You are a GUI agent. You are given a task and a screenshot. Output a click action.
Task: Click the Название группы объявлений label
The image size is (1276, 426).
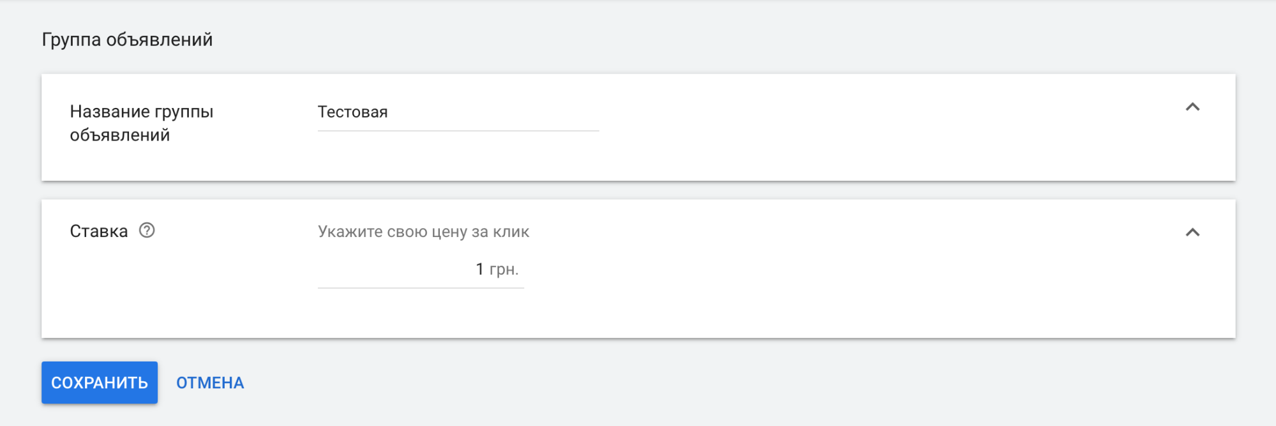click(x=141, y=112)
